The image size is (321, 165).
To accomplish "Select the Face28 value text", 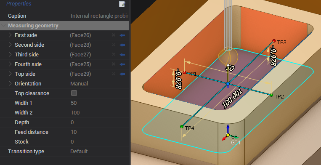I will (x=80, y=45).
